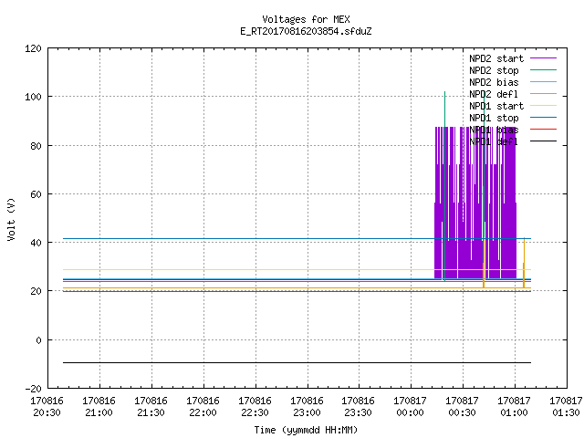Click the y-axis tick value 60
Screen dimensions: 584x438
(x=36, y=194)
